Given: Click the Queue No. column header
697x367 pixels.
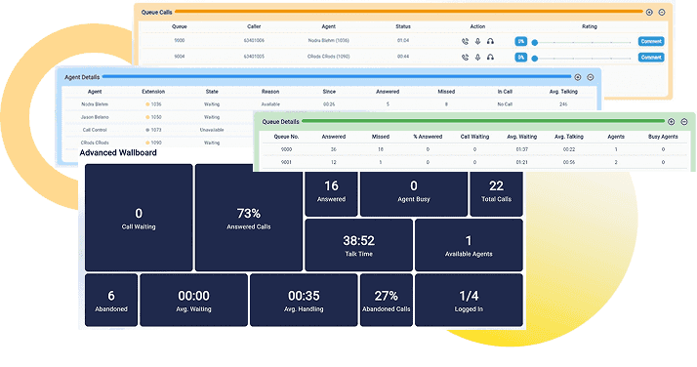Looking at the screenshot, I should (286, 137).
